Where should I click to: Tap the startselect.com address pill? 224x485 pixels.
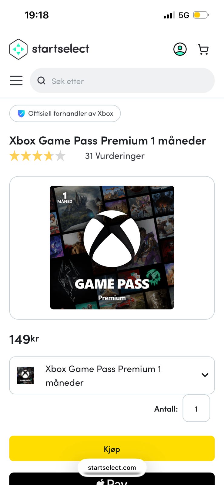(112, 467)
